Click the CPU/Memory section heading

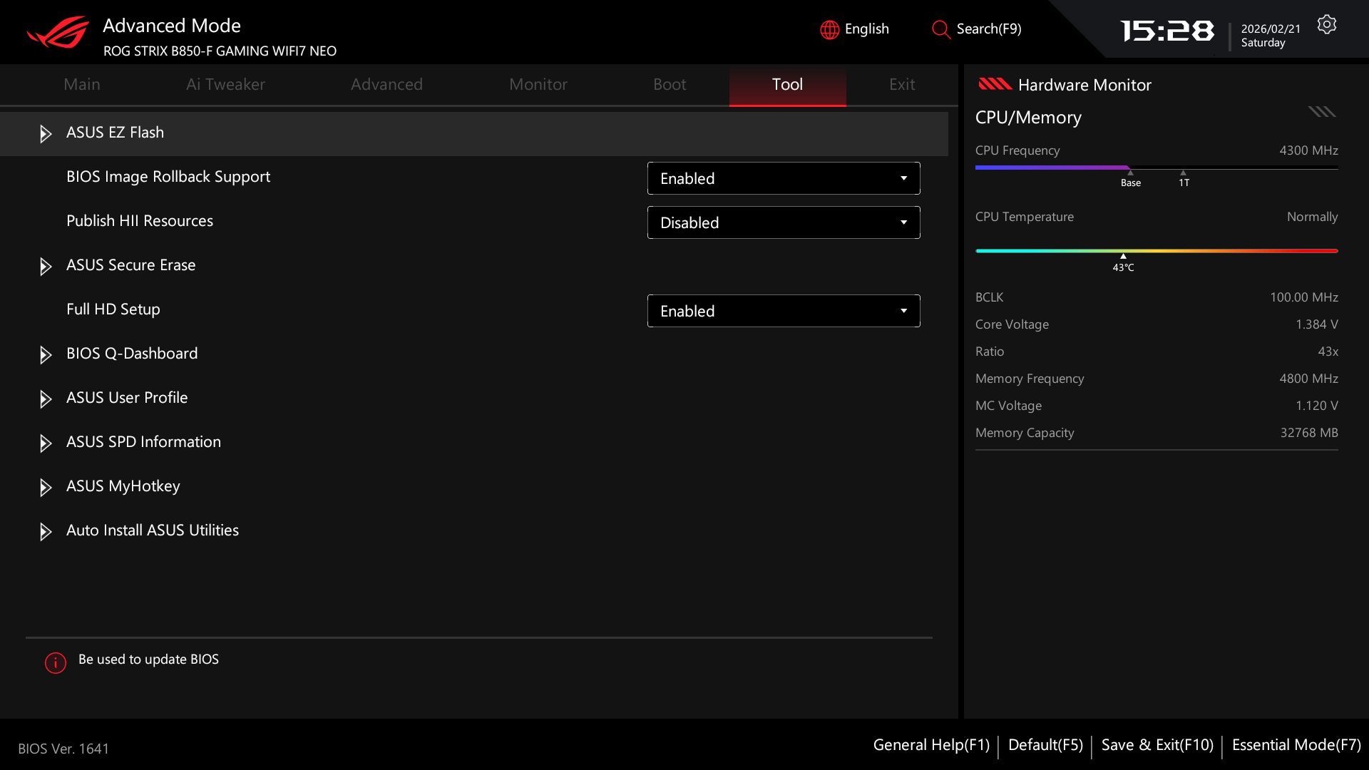point(1028,118)
